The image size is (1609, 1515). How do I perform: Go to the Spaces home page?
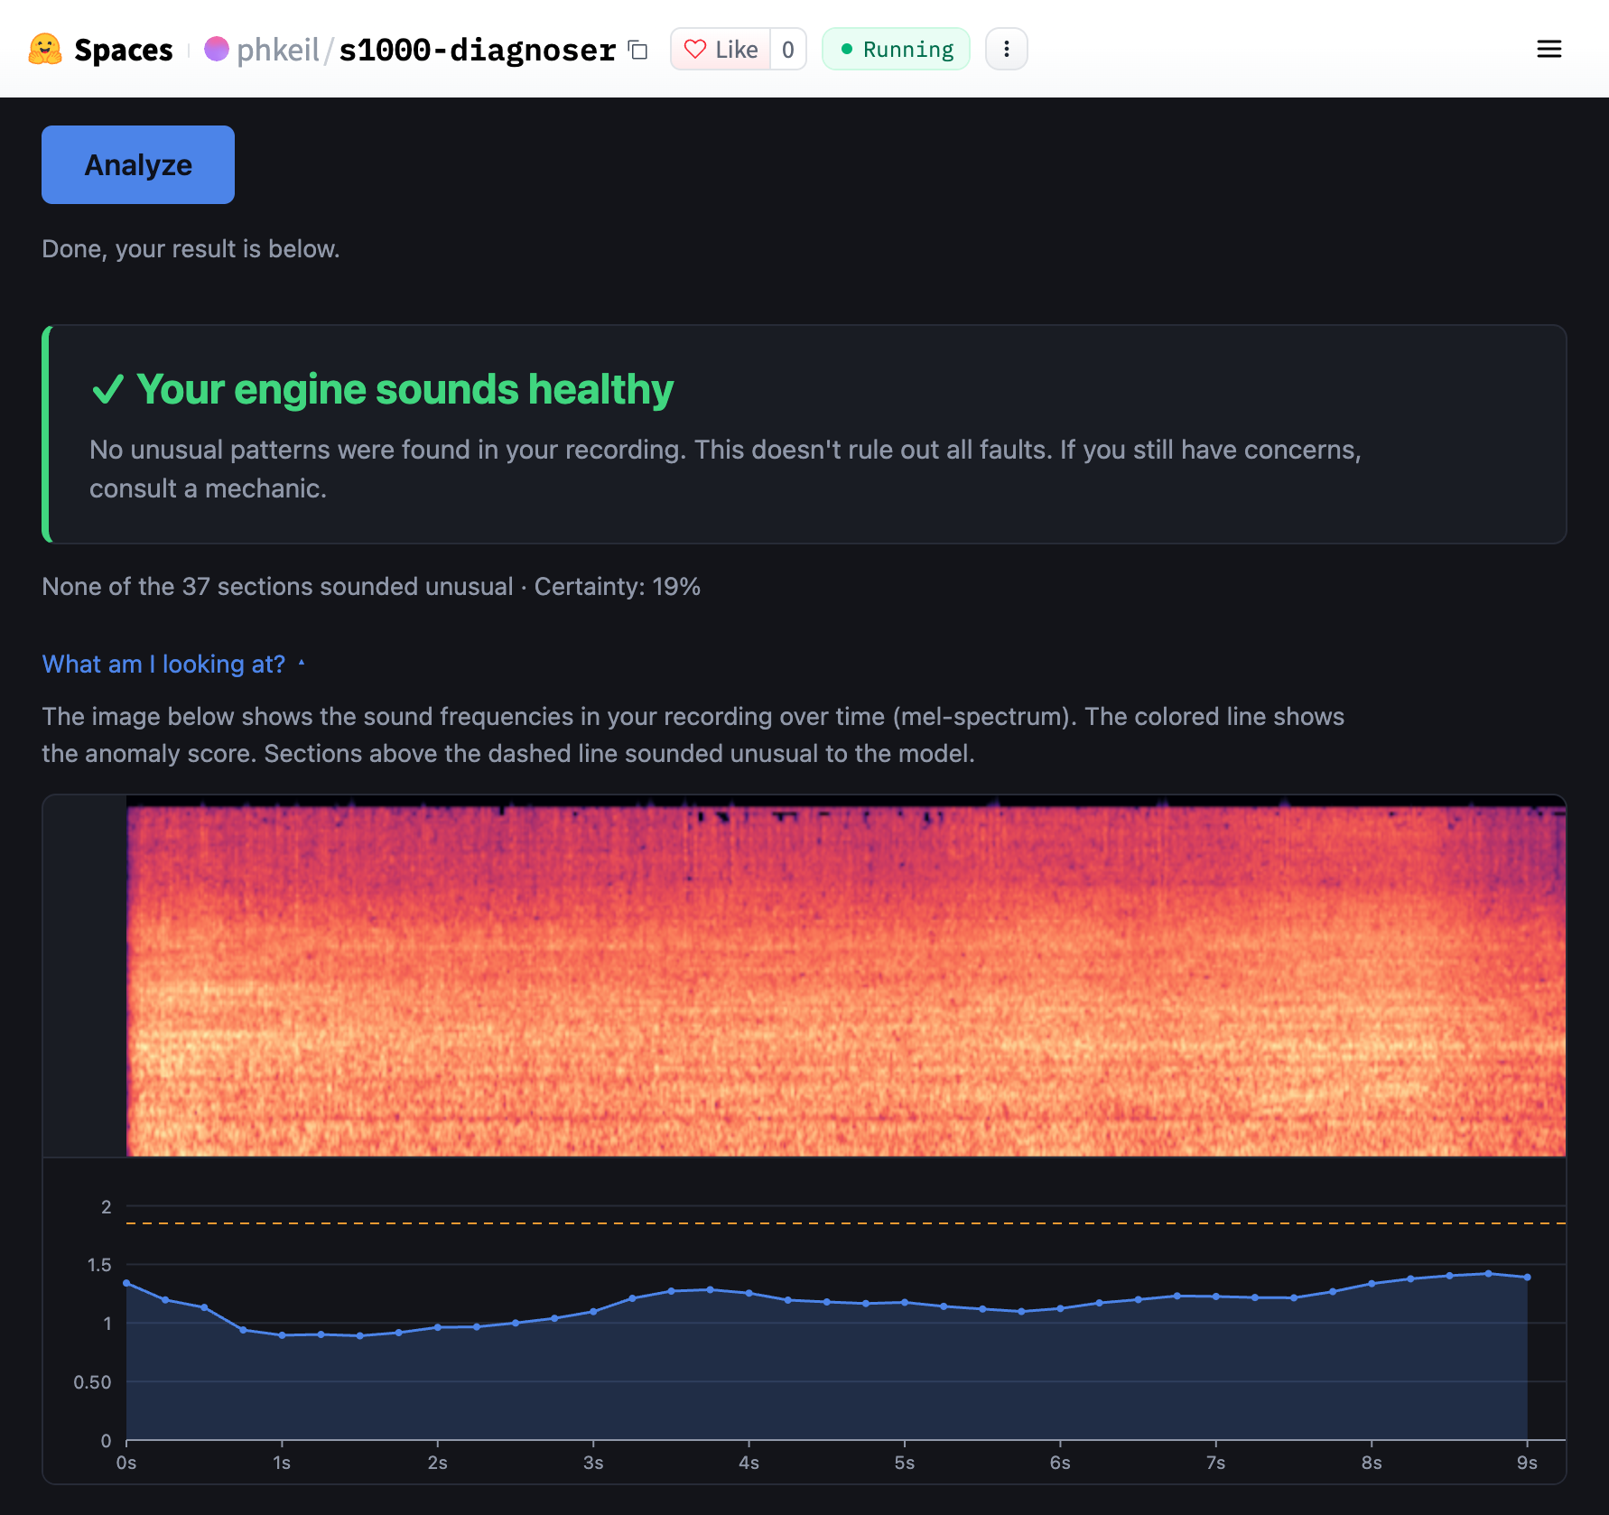point(123,50)
